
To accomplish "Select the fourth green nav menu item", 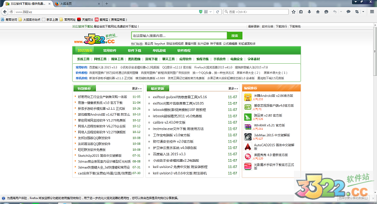I will pos(159,50).
